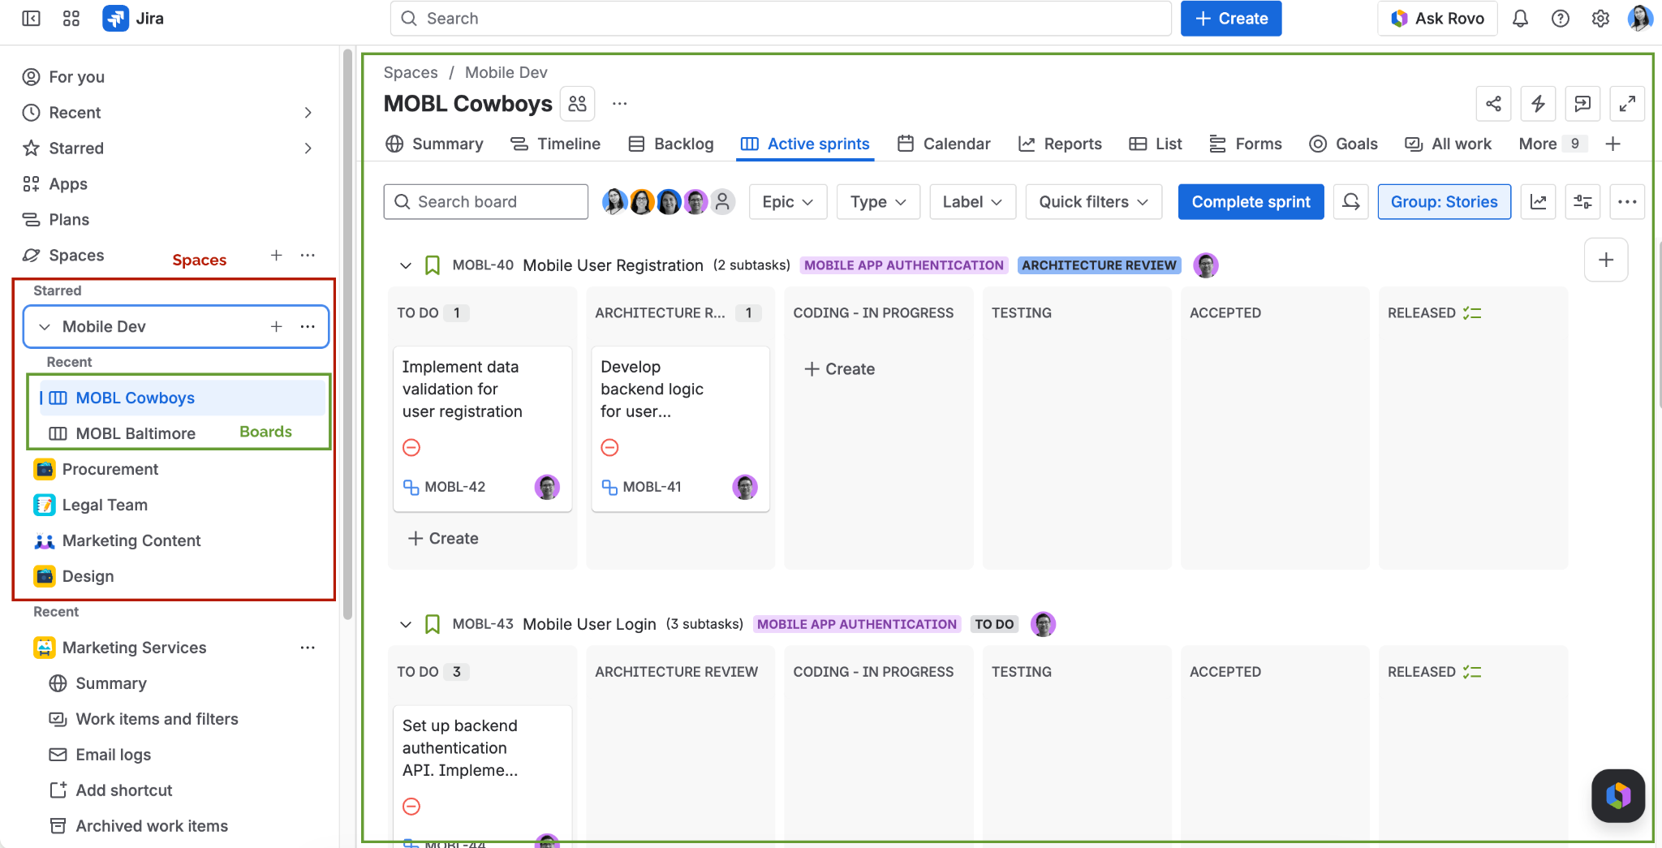Expand the Starred sidebar chevron
The height and width of the screenshot is (848, 1662).
click(x=308, y=149)
